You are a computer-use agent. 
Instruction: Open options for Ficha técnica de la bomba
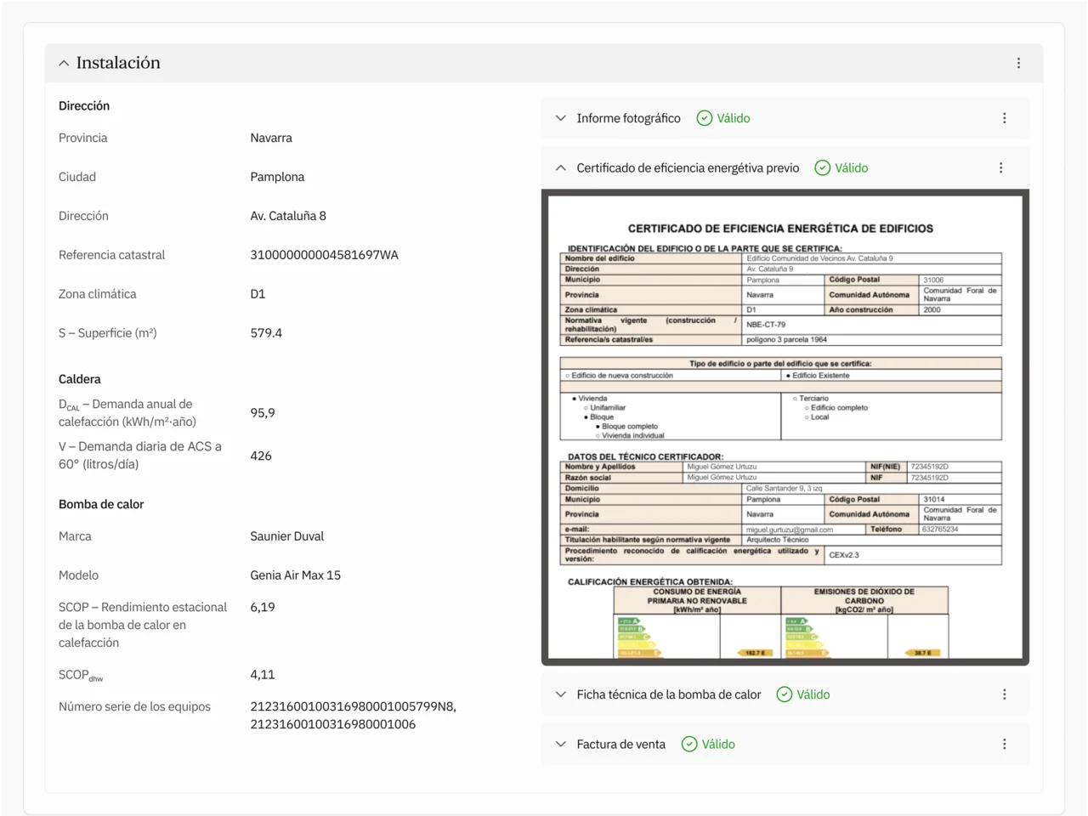pos(1004,694)
